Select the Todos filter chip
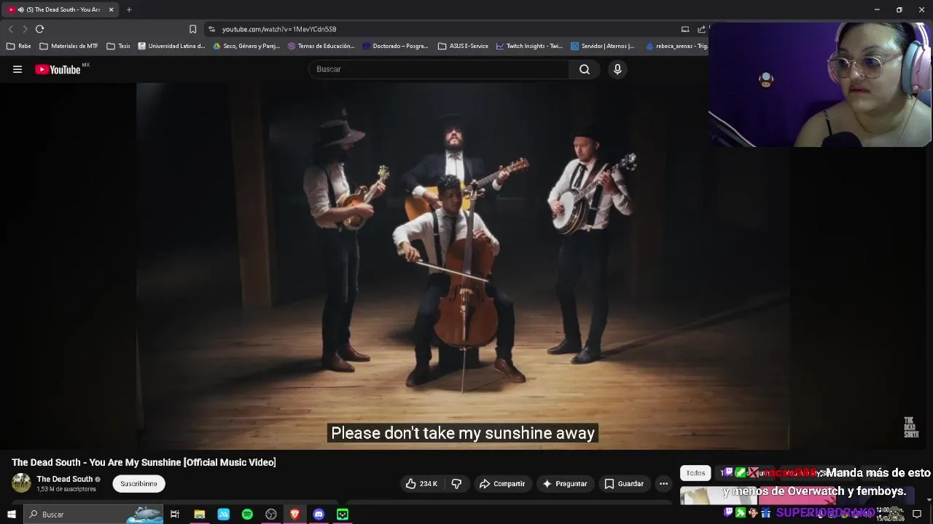Screen dimensions: 933x524 695,473
